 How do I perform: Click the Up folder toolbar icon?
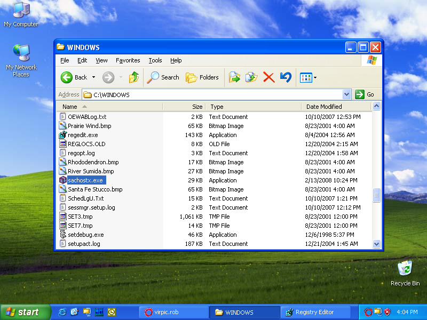click(134, 77)
